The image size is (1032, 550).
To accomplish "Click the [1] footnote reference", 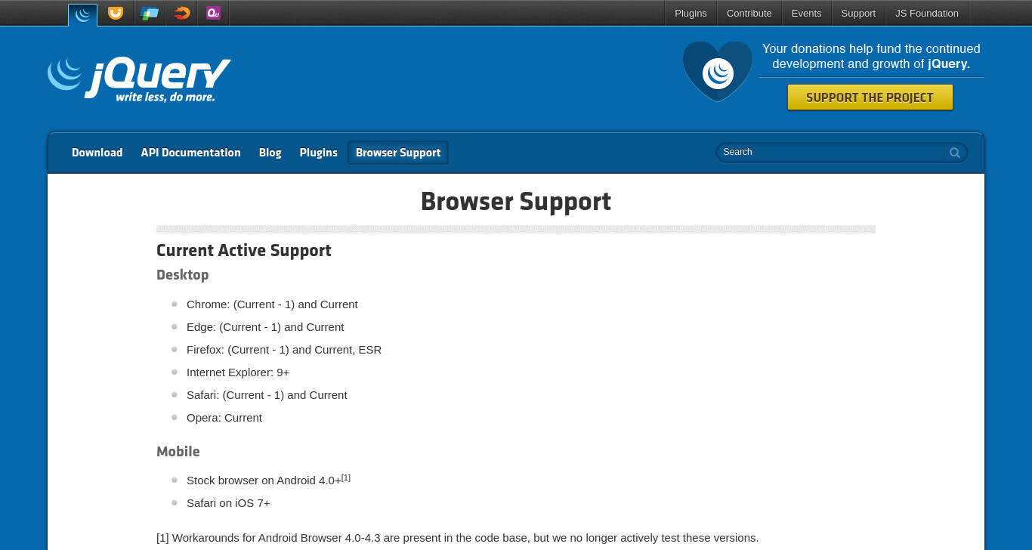I will 346,477.
